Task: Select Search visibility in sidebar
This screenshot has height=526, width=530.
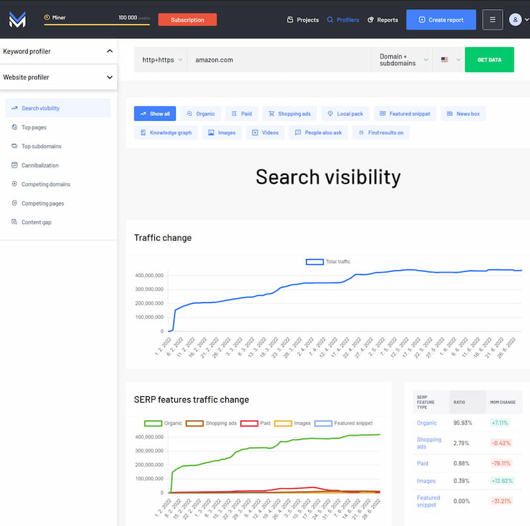Action: point(58,108)
